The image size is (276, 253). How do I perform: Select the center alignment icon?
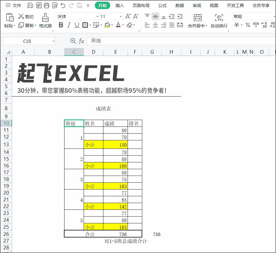tap(155, 25)
